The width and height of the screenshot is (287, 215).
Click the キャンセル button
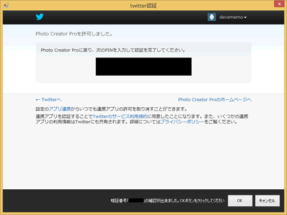point(267,201)
